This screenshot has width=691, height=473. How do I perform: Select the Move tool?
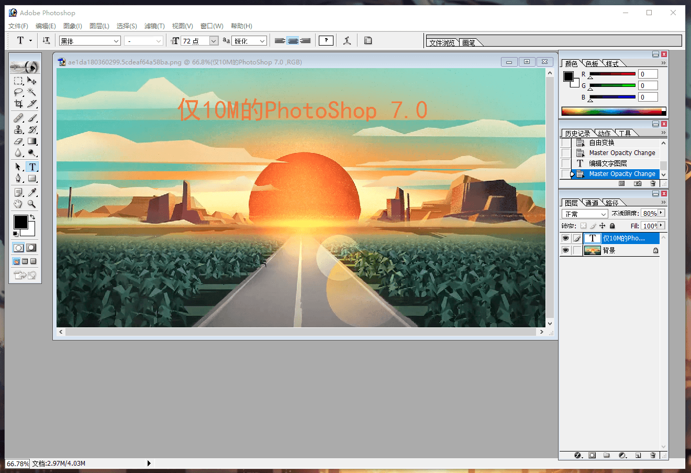(x=32, y=81)
